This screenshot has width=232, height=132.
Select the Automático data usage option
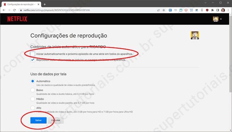pyautogui.click(x=33, y=81)
